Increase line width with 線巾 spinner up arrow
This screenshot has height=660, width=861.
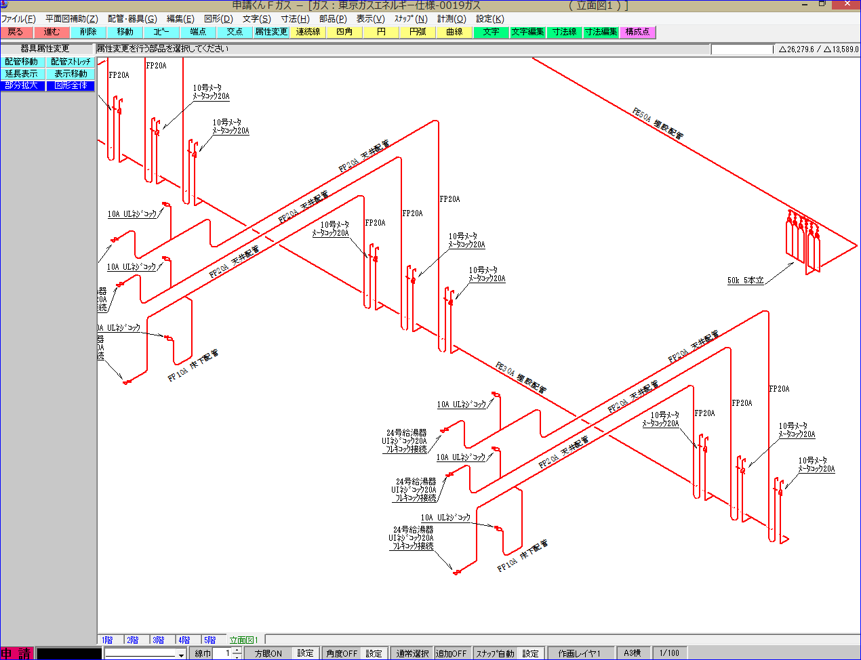237,651
